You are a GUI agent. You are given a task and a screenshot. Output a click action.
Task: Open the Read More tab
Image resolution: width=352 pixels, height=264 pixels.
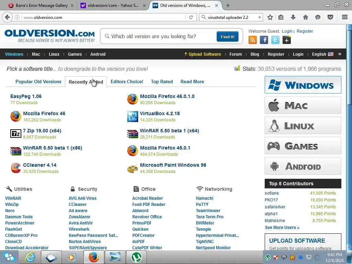click(192, 81)
